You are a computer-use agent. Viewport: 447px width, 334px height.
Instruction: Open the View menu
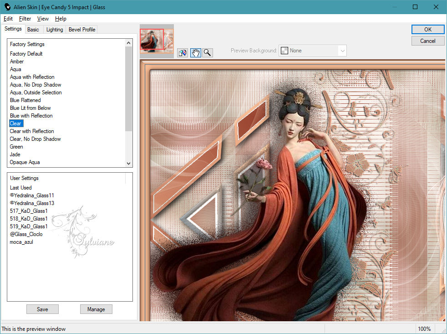pos(43,19)
